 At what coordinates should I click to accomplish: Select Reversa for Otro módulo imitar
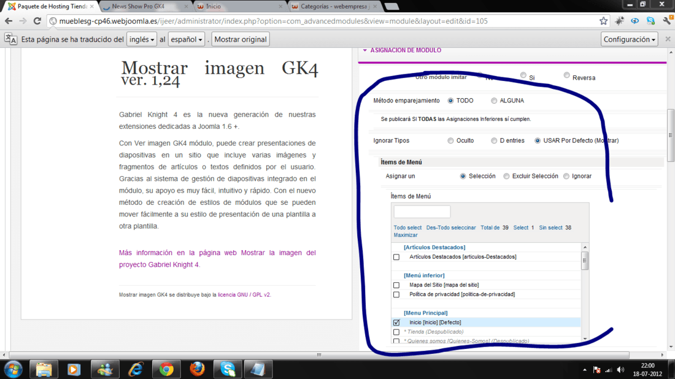pos(566,75)
